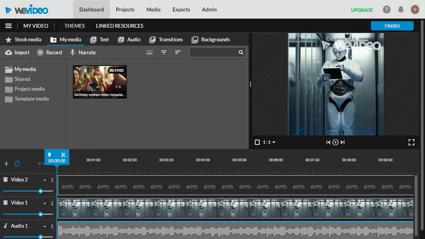Screen dimensions: 425x239
Task: Adjust the Audio 1 volume slider
Action: click(40, 237)
